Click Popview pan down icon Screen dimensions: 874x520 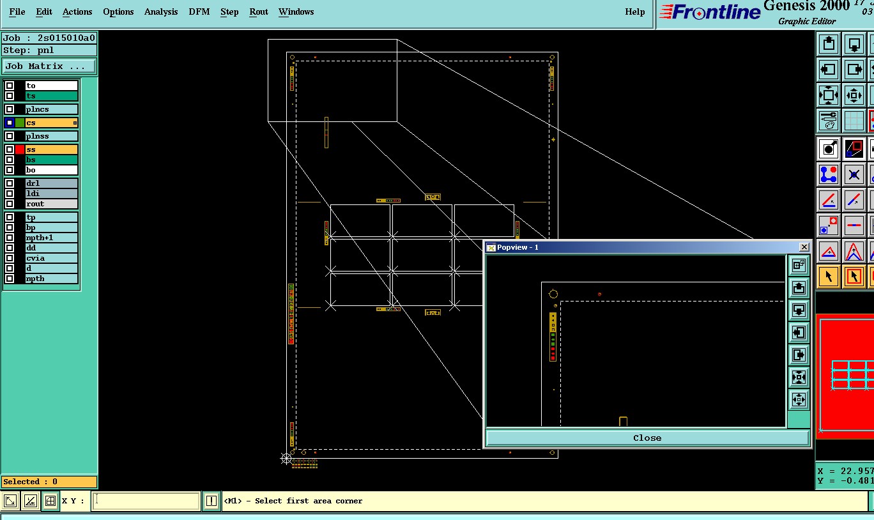[x=799, y=310]
